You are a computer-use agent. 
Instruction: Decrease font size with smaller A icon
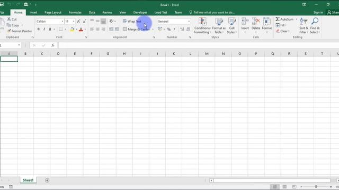[x=84, y=21]
